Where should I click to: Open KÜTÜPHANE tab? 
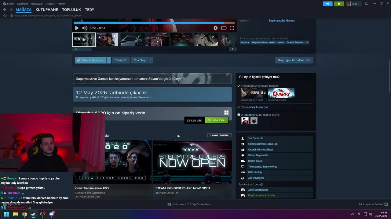[47, 10]
